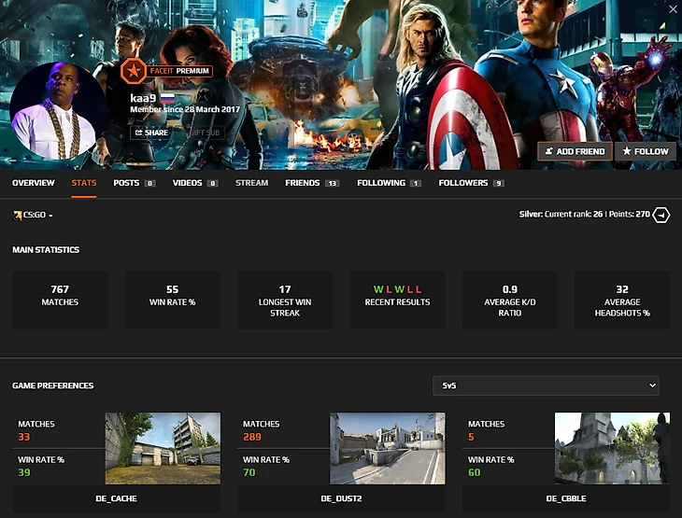Open the Stream tab
The height and width of the screenshot is (518, 682).
[251, 183]
